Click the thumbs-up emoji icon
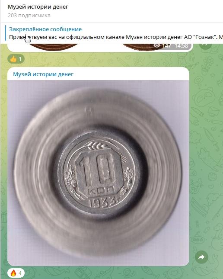The height and width of the screenshot is (279, 223). click(x=13, y=59)
